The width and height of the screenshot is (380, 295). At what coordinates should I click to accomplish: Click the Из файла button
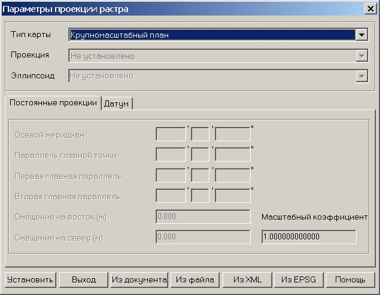click(x=194, y=279)
